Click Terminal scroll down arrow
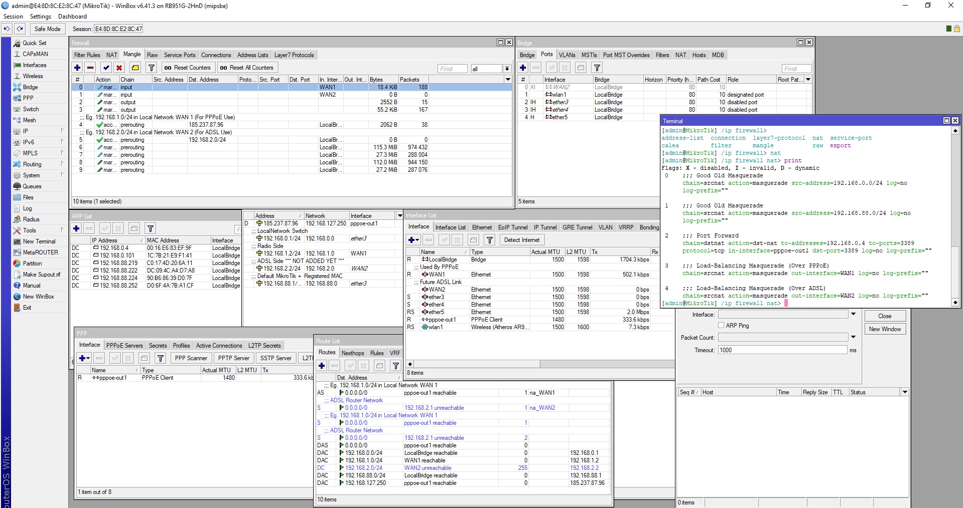963x508 pixels. click(955, 303)
